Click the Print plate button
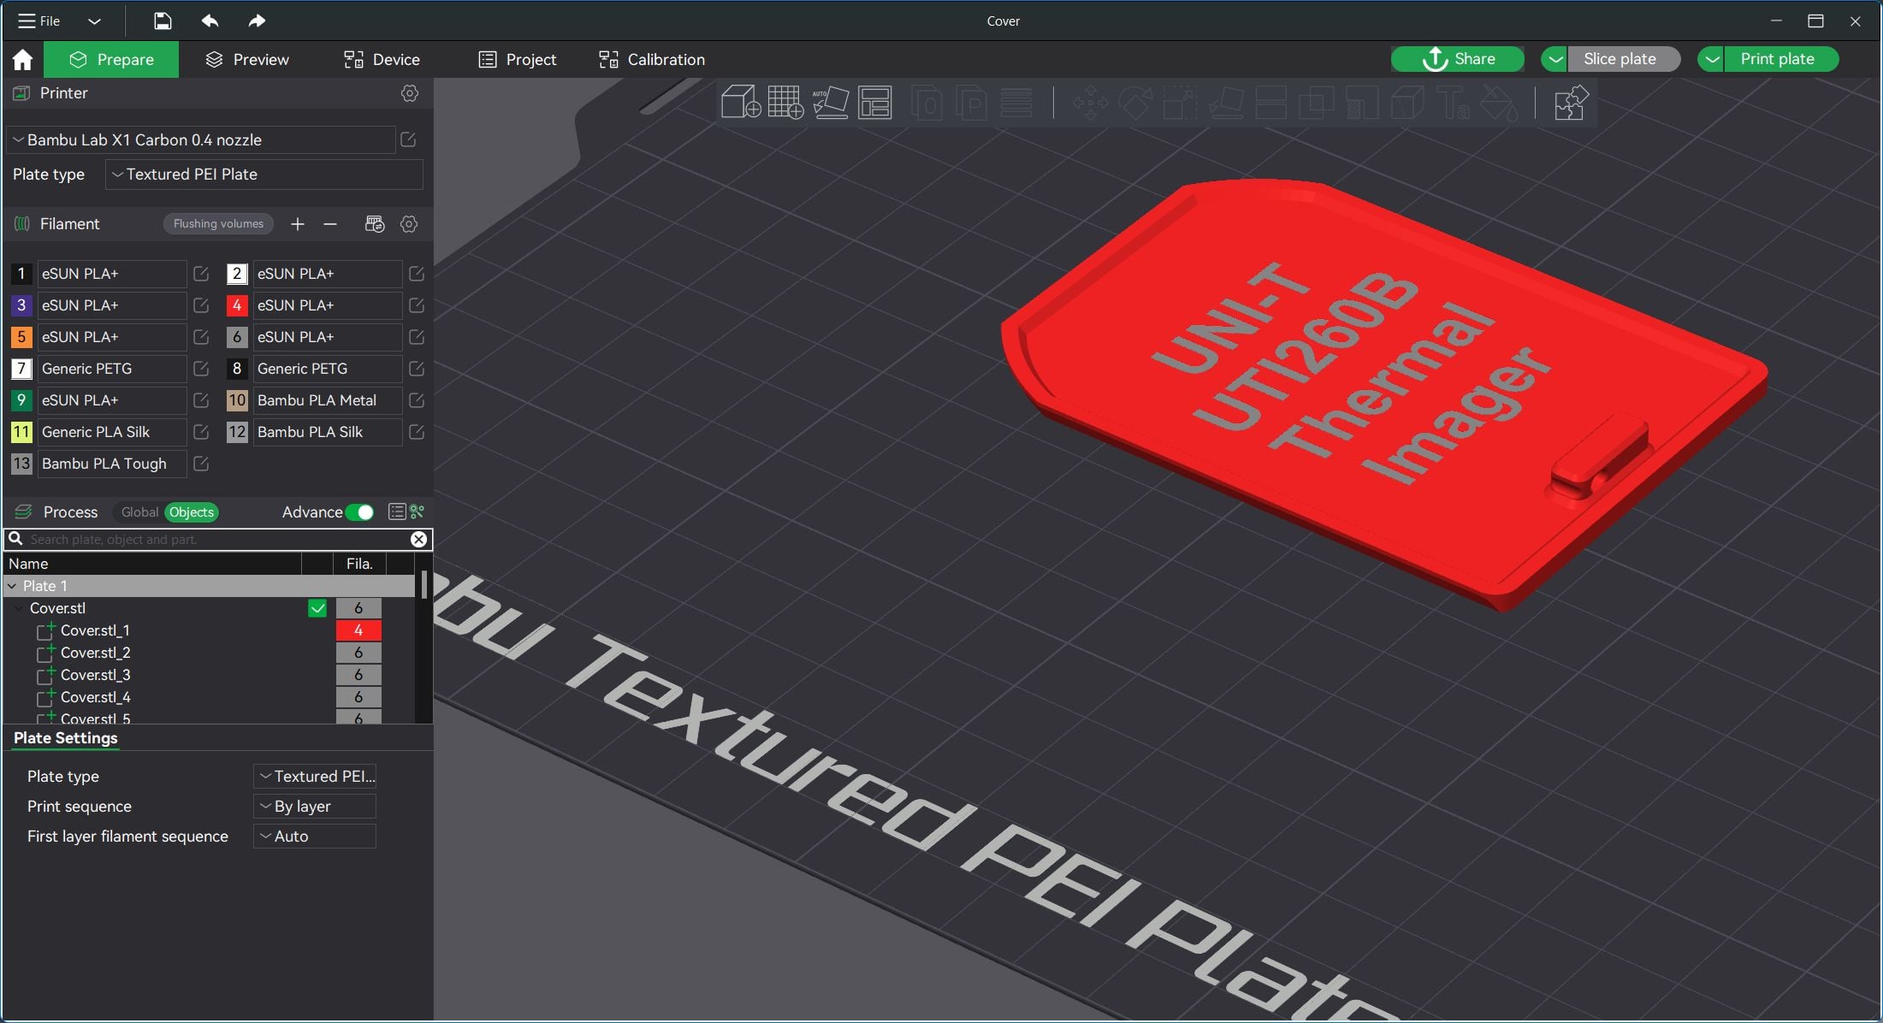This screenshot has height=1023, width=1883. click(1780, 59)
